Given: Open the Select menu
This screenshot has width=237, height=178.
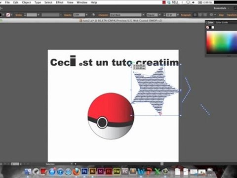Looking at the screenshot, I should tap(48, 2).
